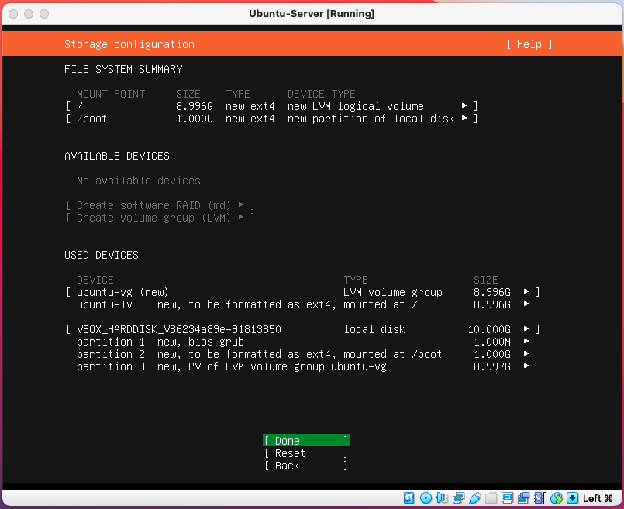Expand the VBOX_HARDDISK local disk arrow
This screenshot has height=509, width=624.
click(x=526, y=328)
